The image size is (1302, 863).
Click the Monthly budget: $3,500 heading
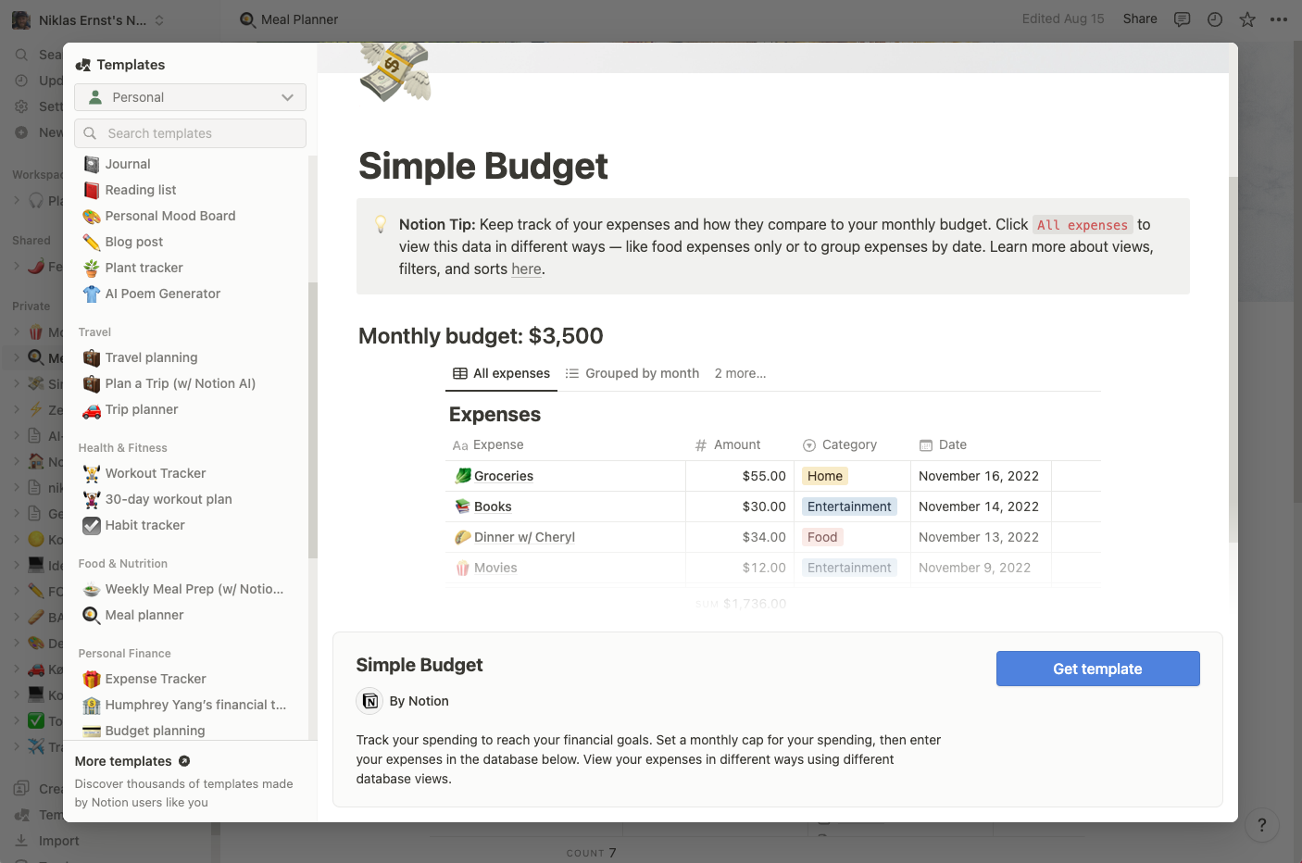481,336
